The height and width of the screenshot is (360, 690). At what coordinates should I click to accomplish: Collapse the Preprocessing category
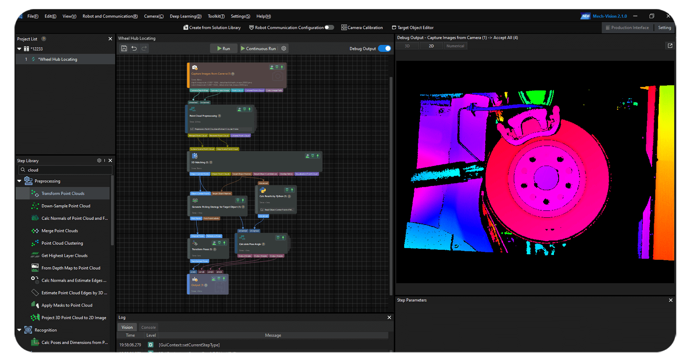click(x=19, y=181)
